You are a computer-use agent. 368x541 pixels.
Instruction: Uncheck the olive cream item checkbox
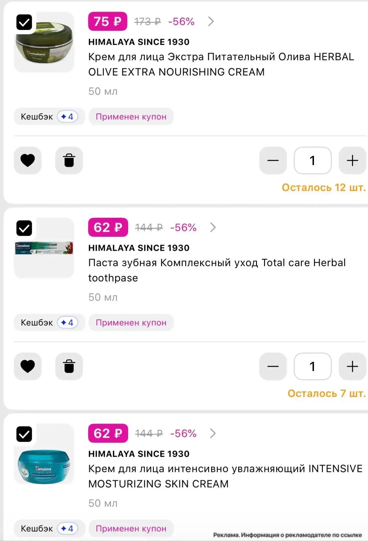[x=24, y=22]
